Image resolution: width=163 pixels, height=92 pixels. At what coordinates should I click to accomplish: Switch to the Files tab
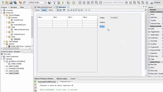(22, 7)
